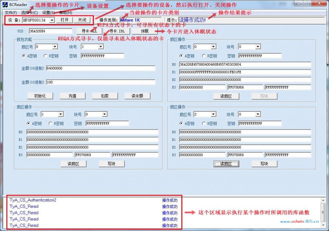Click the 充值 button

[x=72, y=96]
